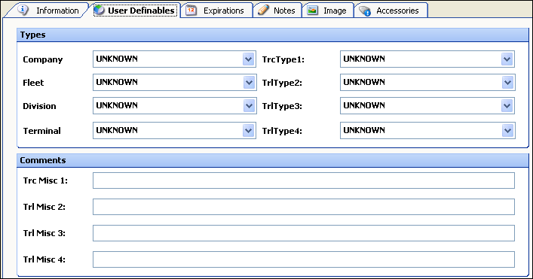Open the Terminal dropdown arrow
The width and height of the screenshot is (533, 279).
click(249, 131)
